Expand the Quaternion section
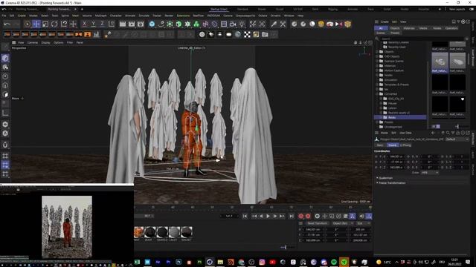Viewport: 476px width, 267px height. (377, 178)
